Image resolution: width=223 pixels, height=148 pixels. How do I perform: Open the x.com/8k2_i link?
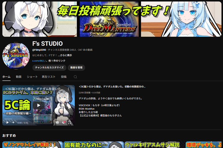[x=39, y=61]
